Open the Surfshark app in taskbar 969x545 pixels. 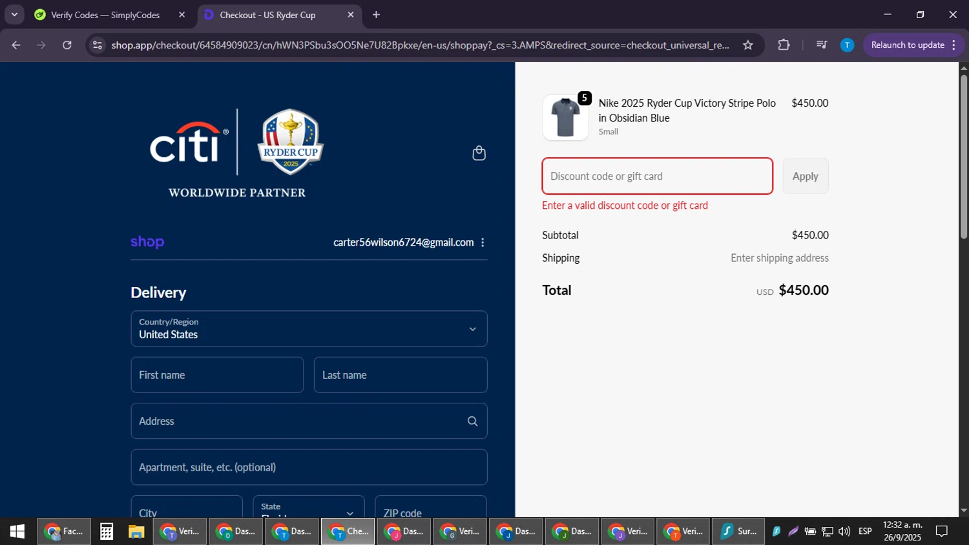click(x=738, y=531)
